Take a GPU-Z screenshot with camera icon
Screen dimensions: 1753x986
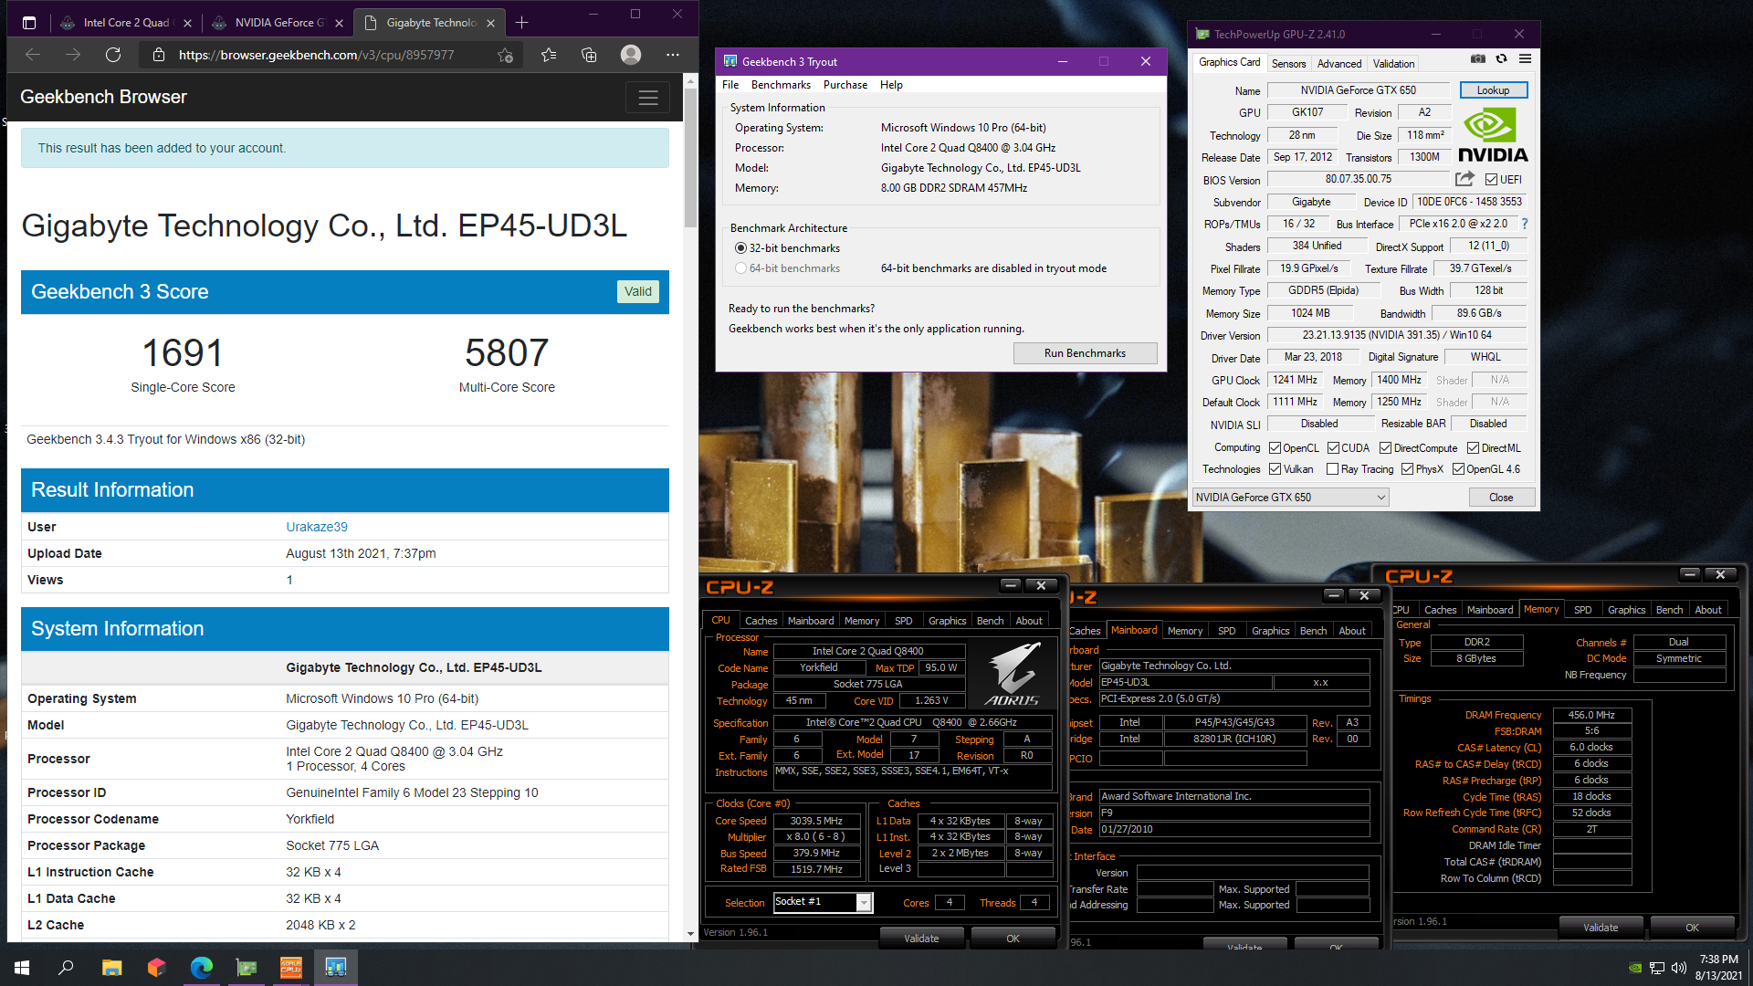[x=1477, y=59]
